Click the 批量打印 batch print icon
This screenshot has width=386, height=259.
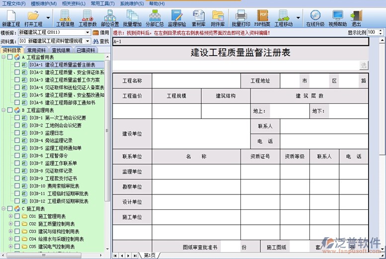click(x=240, y=18)
